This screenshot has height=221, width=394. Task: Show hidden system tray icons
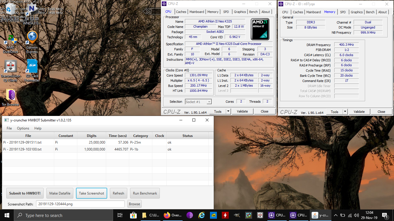(x=336, y=215)
